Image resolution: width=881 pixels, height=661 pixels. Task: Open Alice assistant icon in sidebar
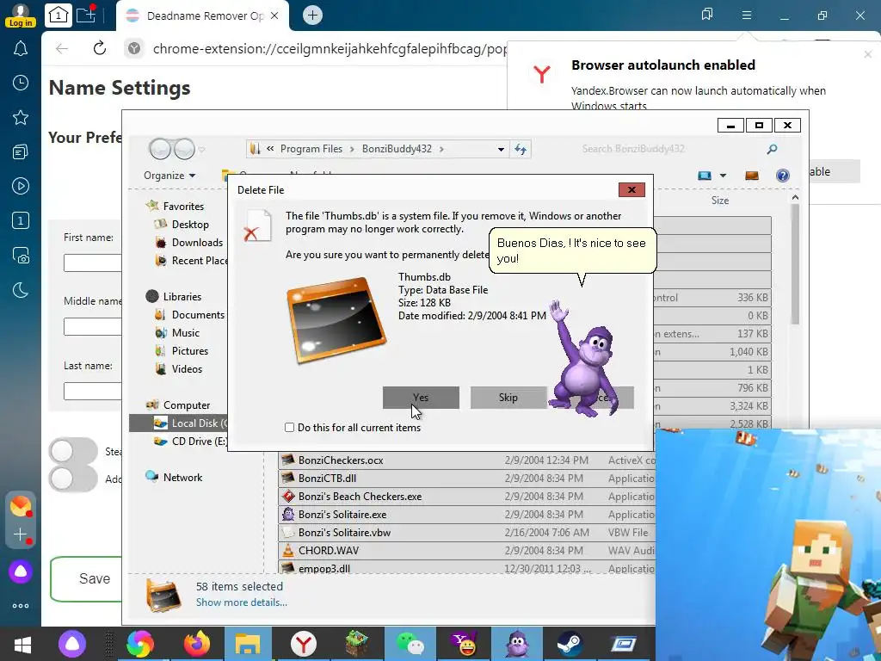(21, 571)
